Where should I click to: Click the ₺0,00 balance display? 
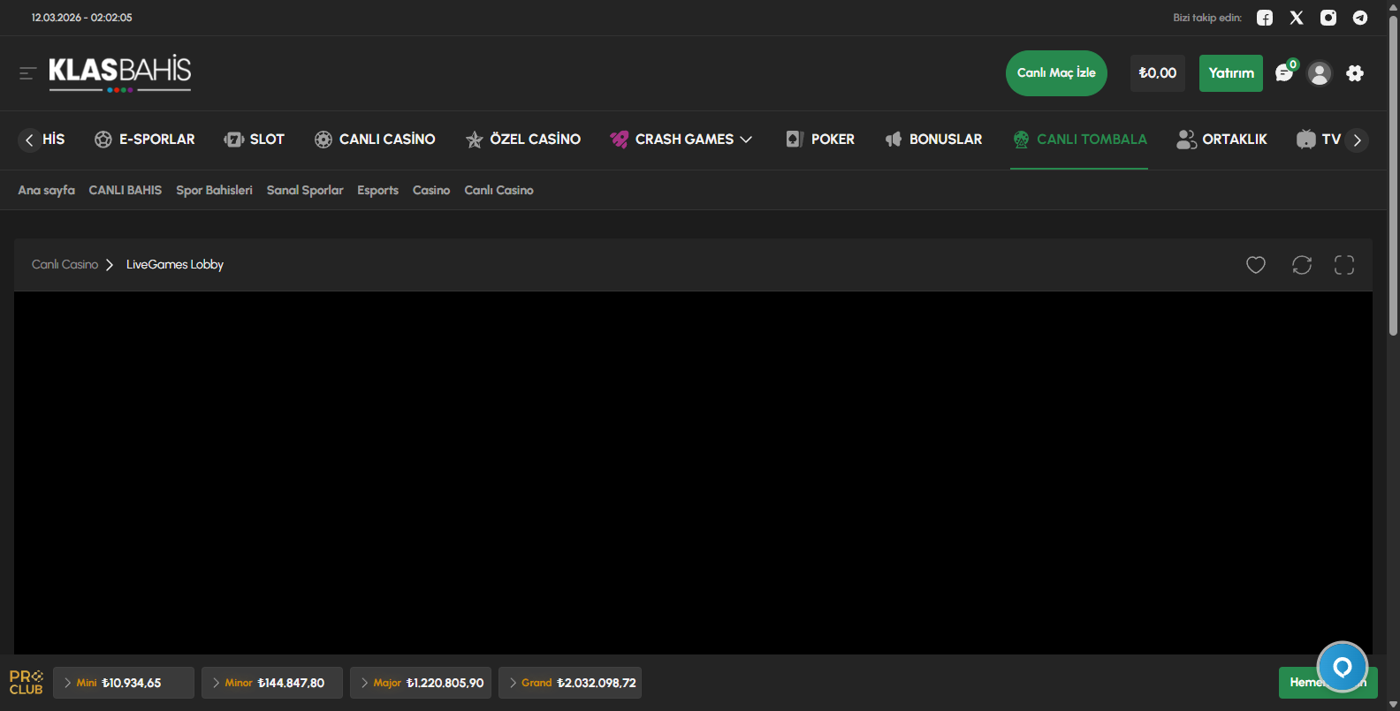pyautogui.click(x=1158, y=73)
